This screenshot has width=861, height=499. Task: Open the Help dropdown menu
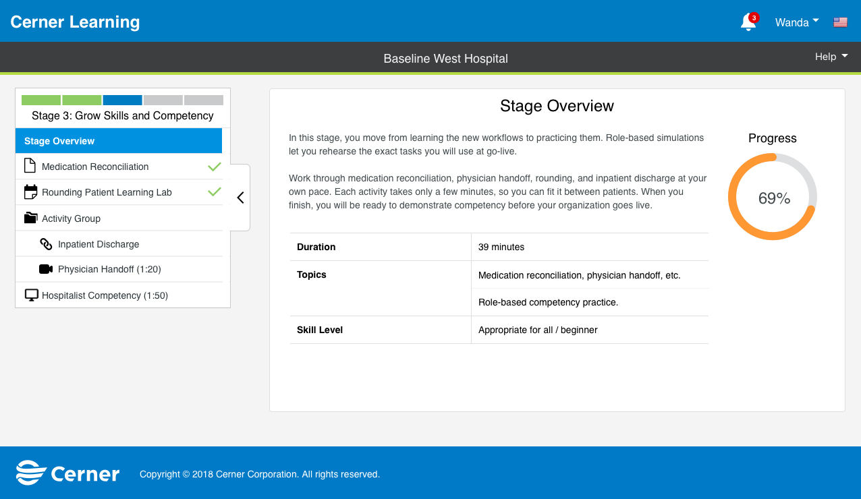[831, 57]
